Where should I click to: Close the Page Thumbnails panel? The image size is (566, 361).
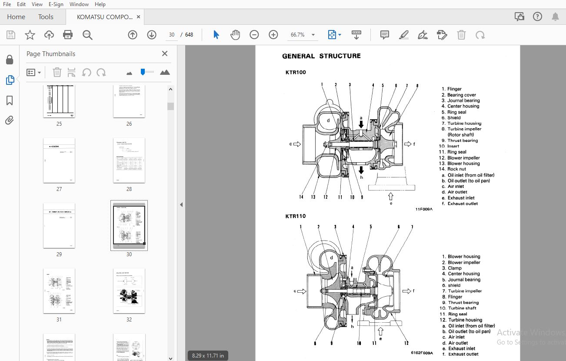pos(165,53)
